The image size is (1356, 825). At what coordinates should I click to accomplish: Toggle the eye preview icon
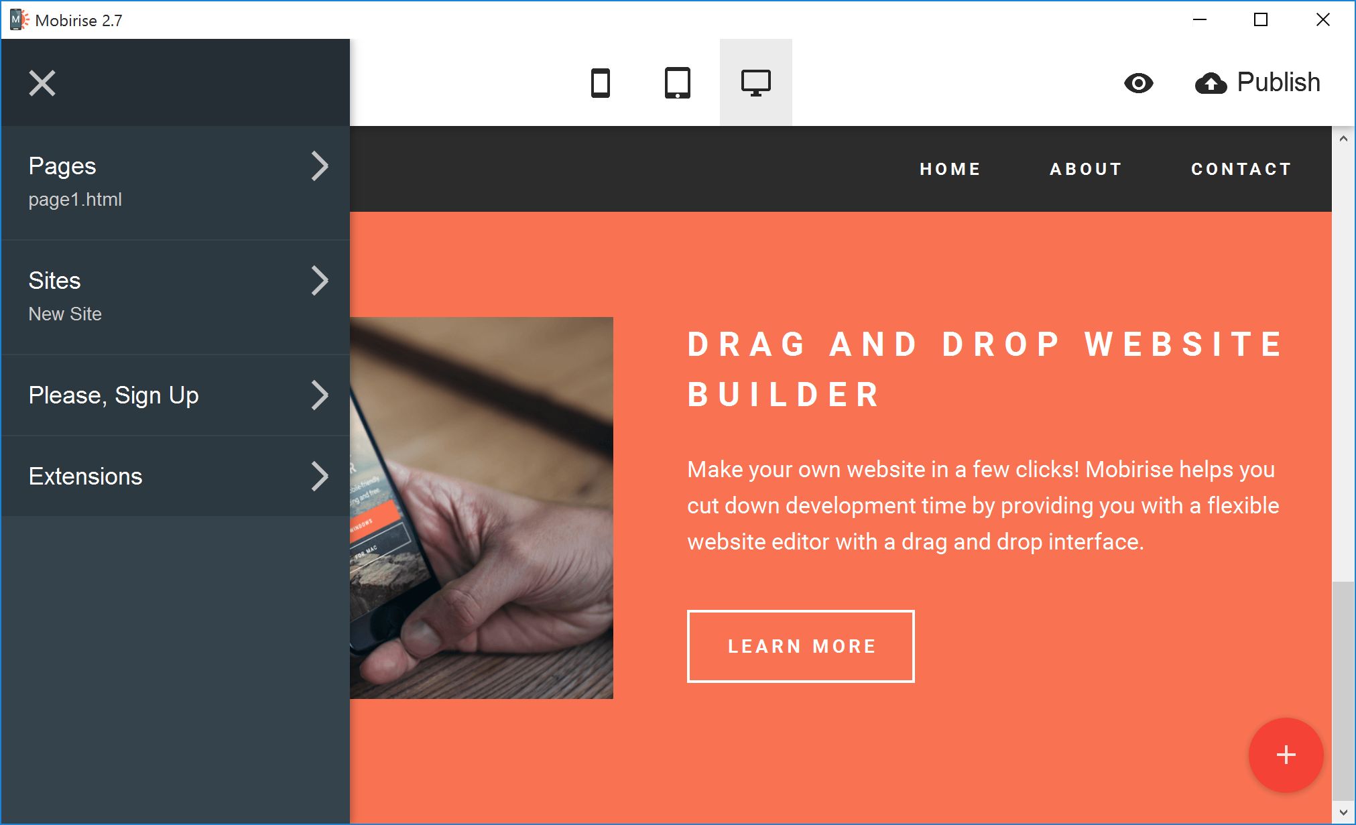pyautogui.click(x=1139, y=81)
